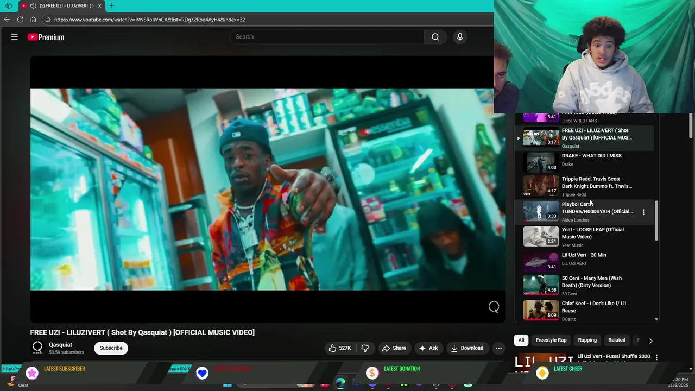This screenshot has width=695, height=391.
Task: Play Trippie Redd Dark Knight Dummo
Action: click(x=597, y=182)
